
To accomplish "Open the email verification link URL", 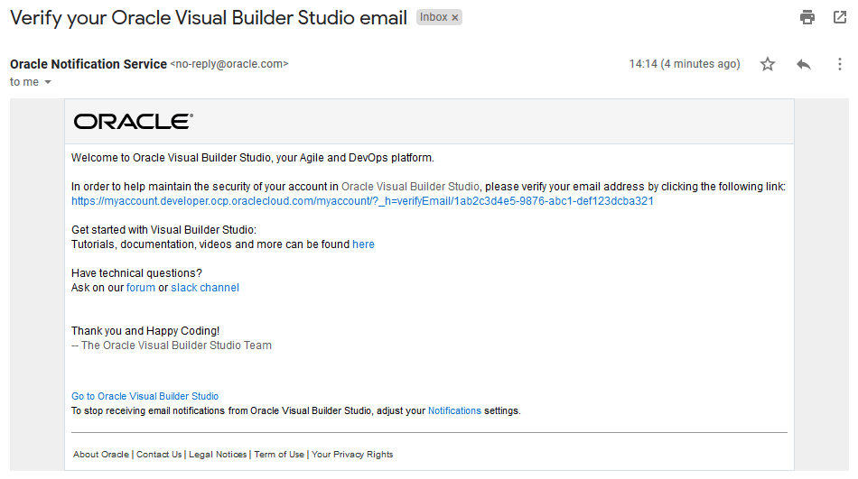I will (362, 201).
